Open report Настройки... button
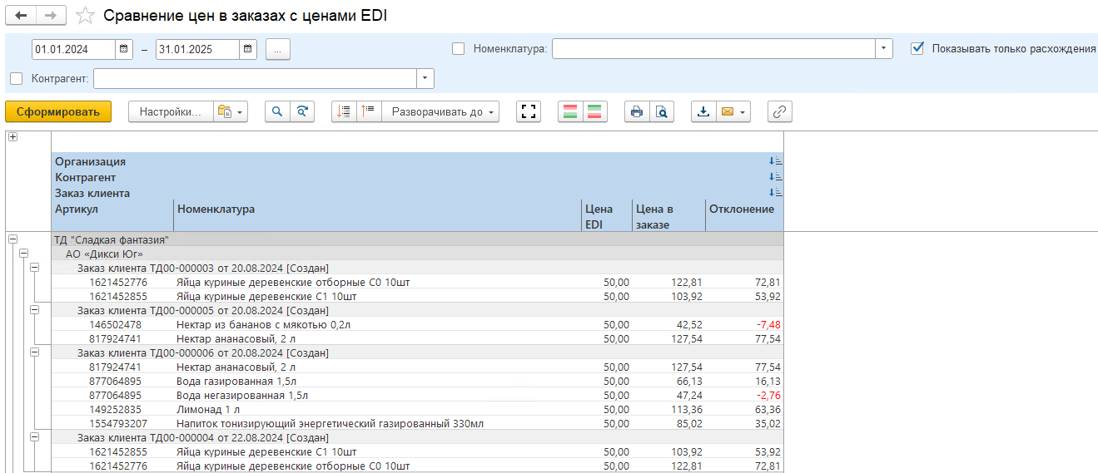This screenshot has height=473, width=1098. [170, 112]
